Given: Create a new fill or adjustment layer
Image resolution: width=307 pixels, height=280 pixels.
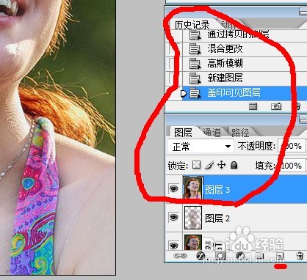Looking at the screenshot, I should click(241, 256).
